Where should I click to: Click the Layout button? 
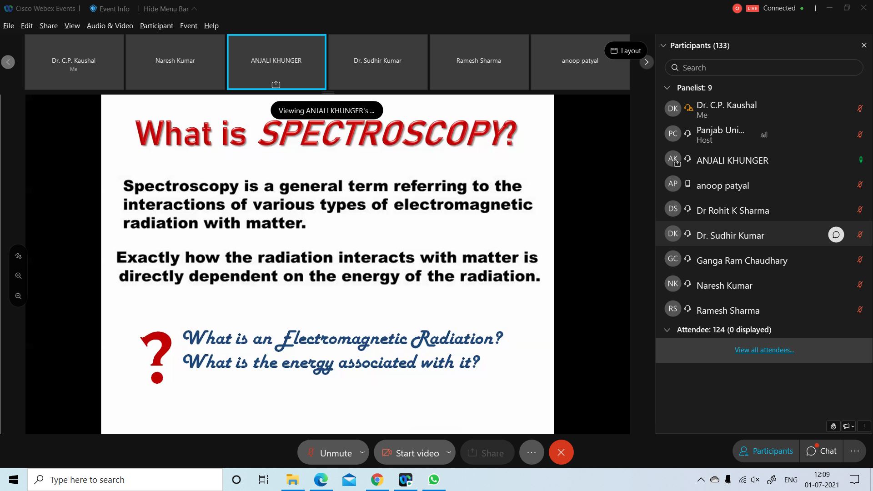pos(626,50)
